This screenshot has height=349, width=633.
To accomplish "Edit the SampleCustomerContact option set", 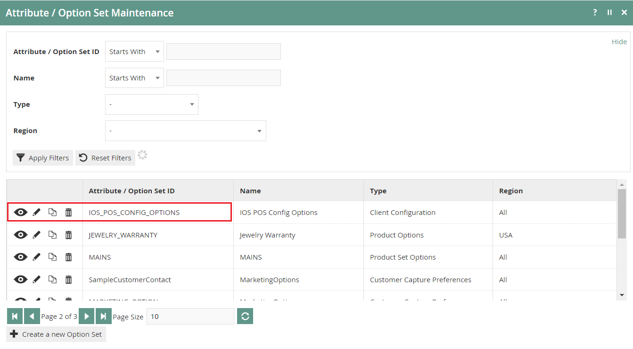I will click(36, 279).
